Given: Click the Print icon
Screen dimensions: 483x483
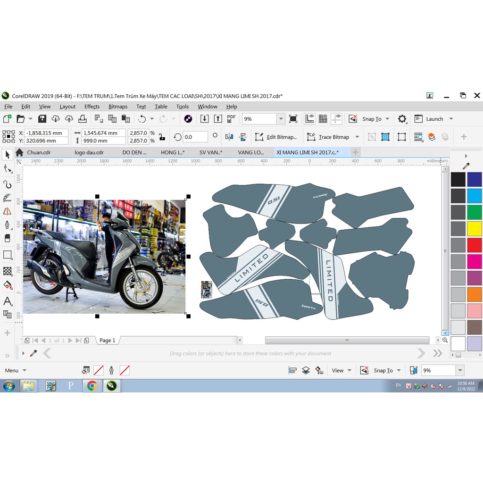Looking at the screenshot, I should click(x=82, y=119).
